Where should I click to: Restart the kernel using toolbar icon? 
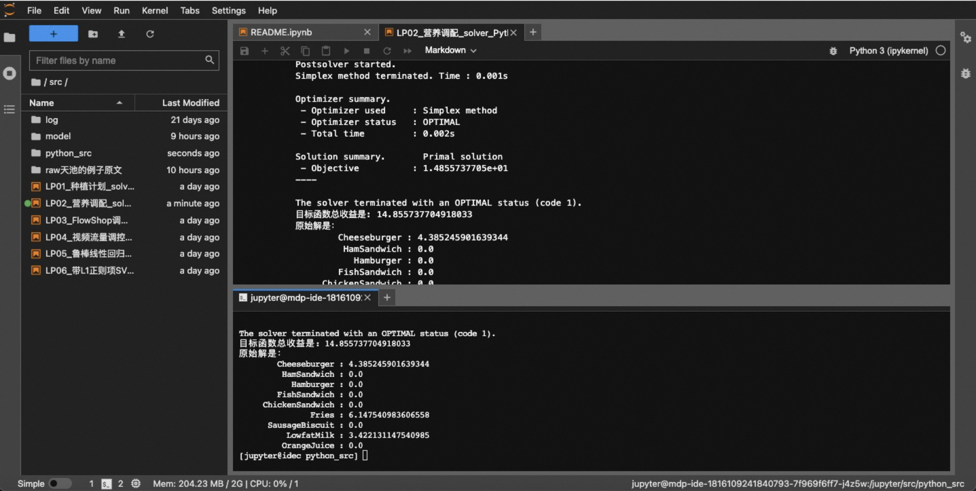[x=387, y=51]
